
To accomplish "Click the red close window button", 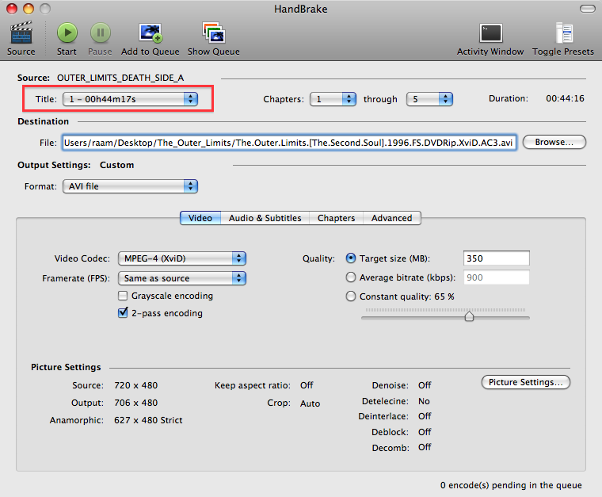I will 12,9.
